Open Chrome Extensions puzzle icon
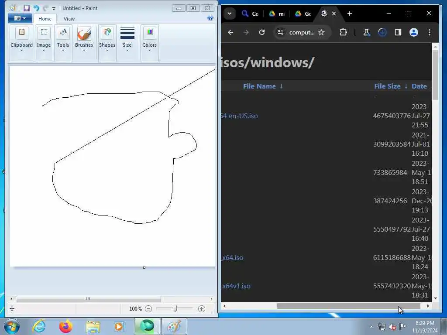This screenshot has width=447, height=335. [x=343, y=32]
